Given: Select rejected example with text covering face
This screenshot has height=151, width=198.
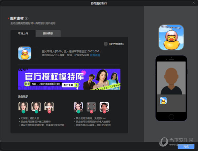Looking at the screenshot, I should point(49,107).
